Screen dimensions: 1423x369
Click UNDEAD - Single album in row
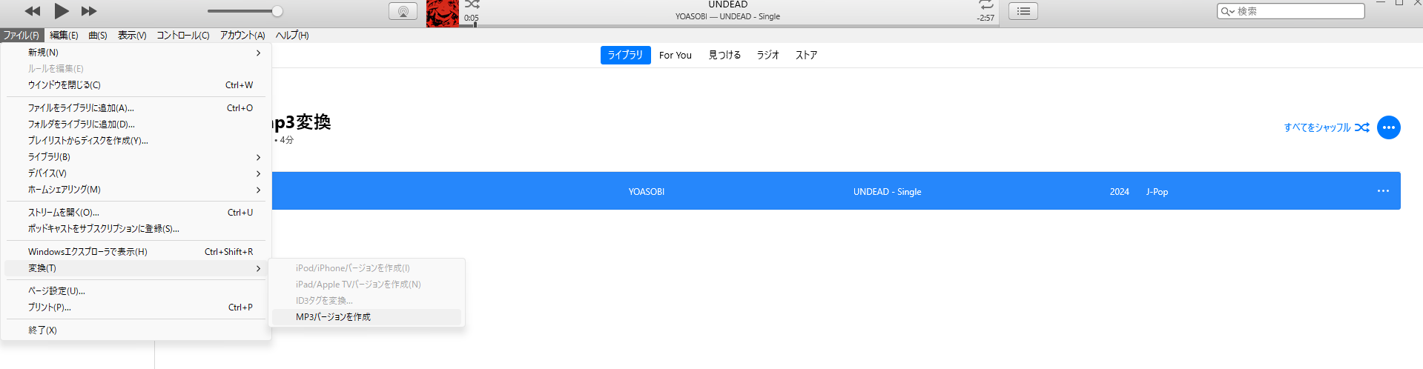(887, 192)
